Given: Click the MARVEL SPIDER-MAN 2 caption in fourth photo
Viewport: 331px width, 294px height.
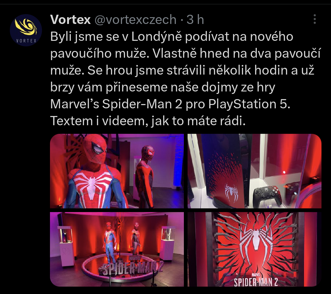Looking at the screenshot, I should pos(256,280).
